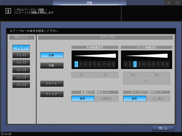Viewport: 182px width, 136px height.
Task: Select トレイ1 tray button
Action: (21, 48)
